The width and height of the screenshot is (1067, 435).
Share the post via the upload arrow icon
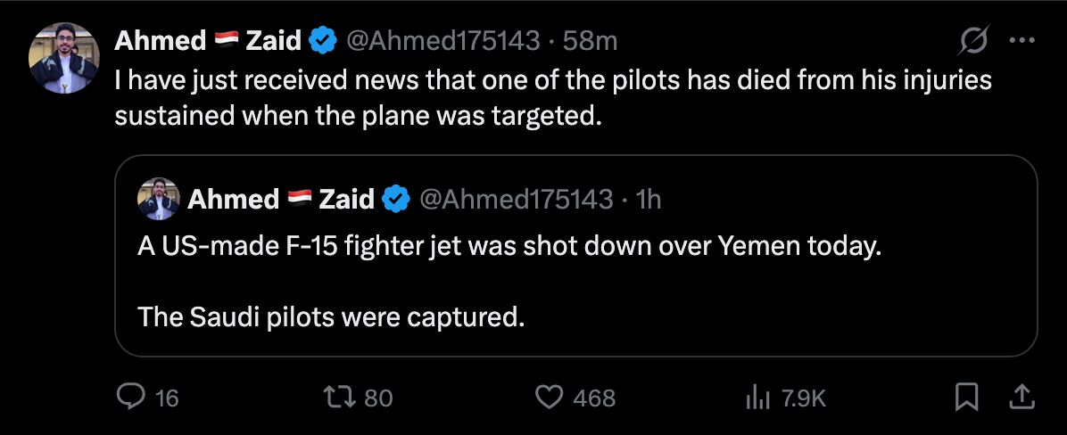pyautogui.click(x=1022, y=398)
